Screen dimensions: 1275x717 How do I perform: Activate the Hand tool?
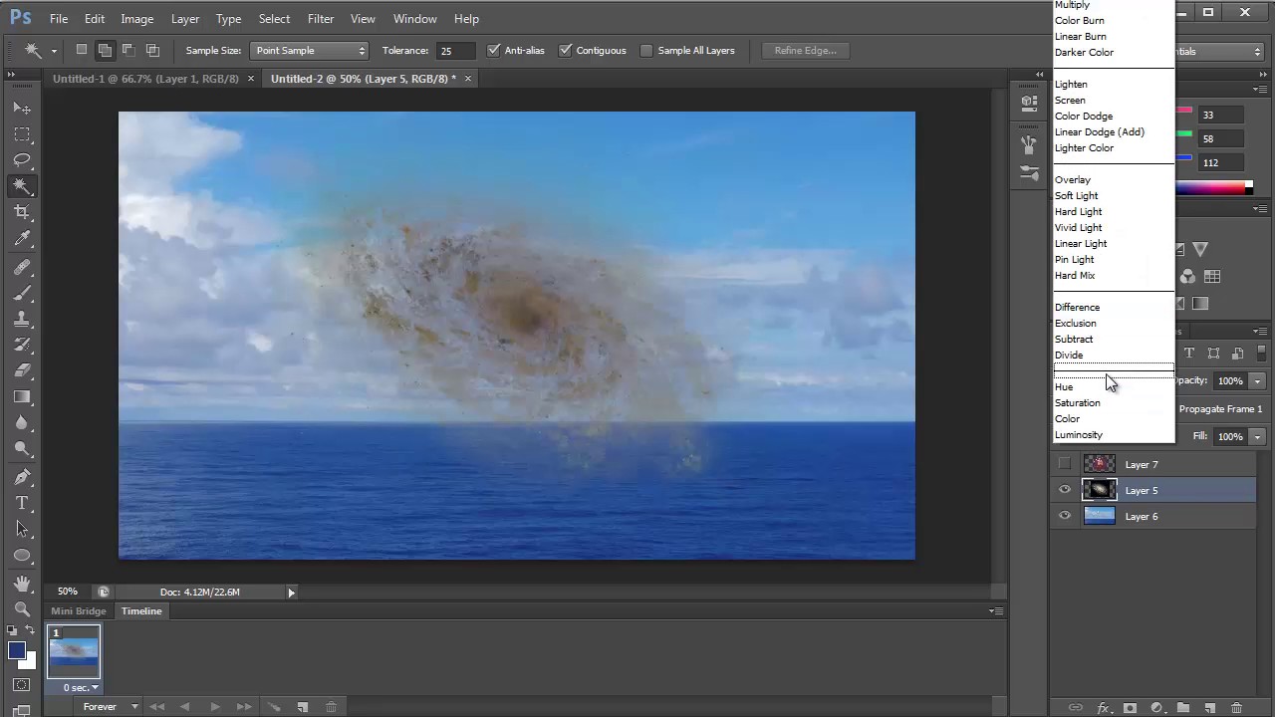[22, 582]
